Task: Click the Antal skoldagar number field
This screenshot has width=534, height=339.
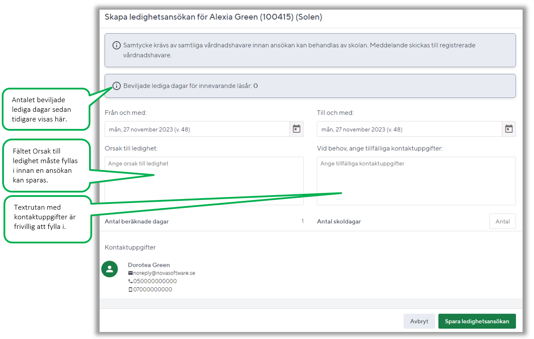Action: (502, 221)
